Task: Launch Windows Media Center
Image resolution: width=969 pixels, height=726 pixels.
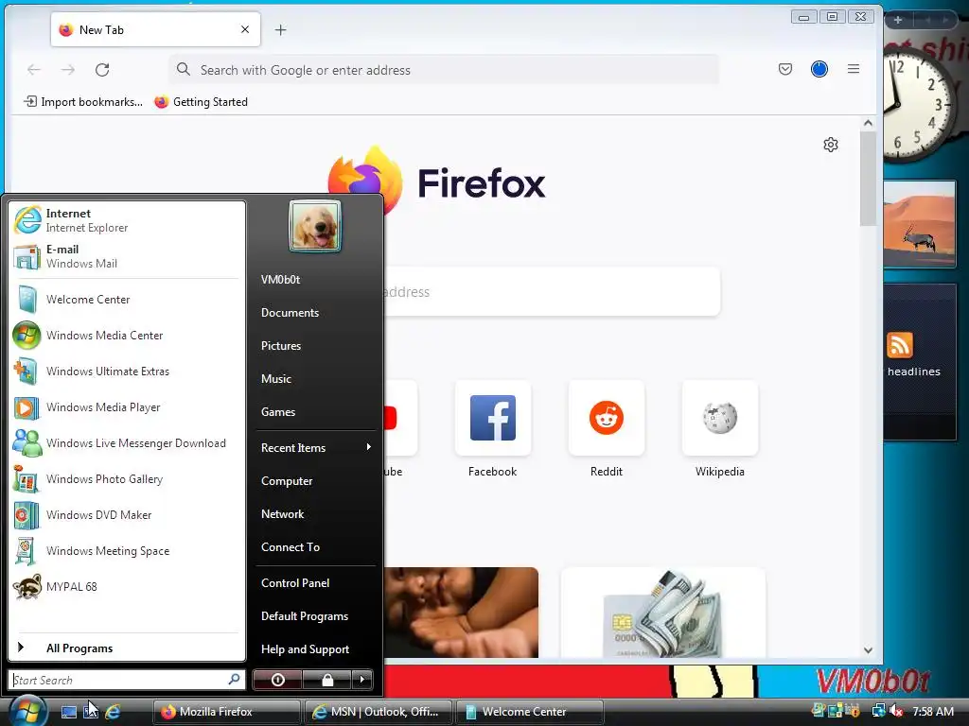Action: point(126,336)
